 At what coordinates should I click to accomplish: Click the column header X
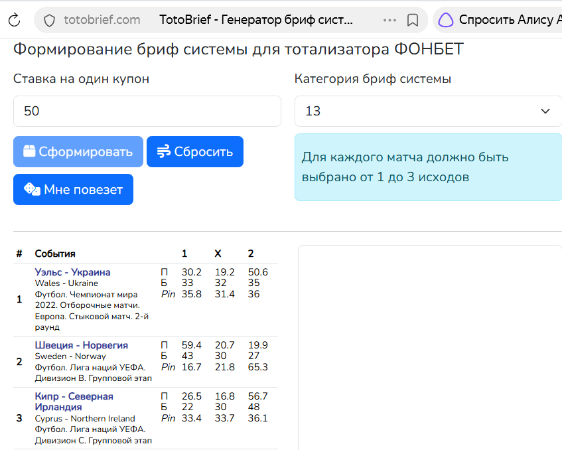tap(218, 254)
